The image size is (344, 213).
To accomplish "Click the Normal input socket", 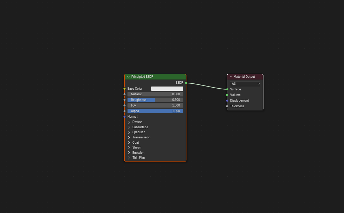I will 125,117.
